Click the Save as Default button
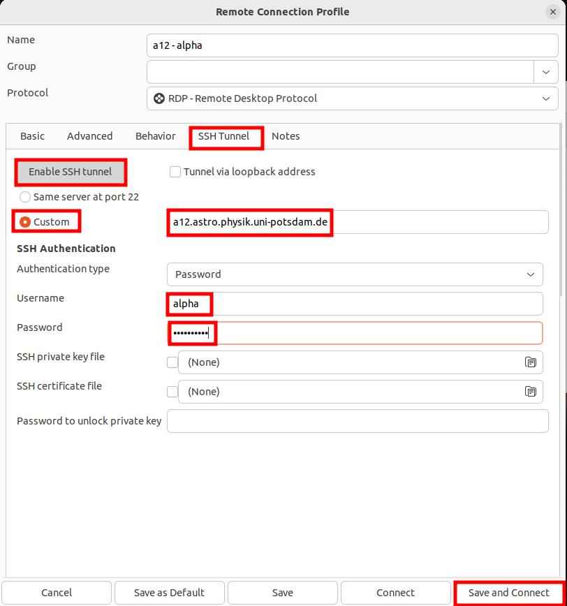 [x=169, y=593]
